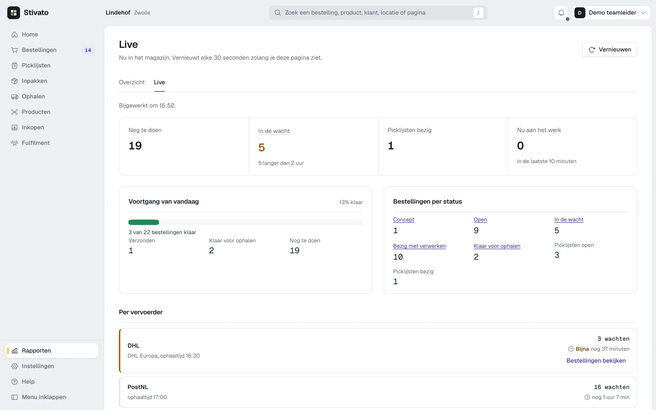This screenshot has width=656, height=410.
Task: Refresh with the Vernieuwen button
Action: tap(610, 50)
